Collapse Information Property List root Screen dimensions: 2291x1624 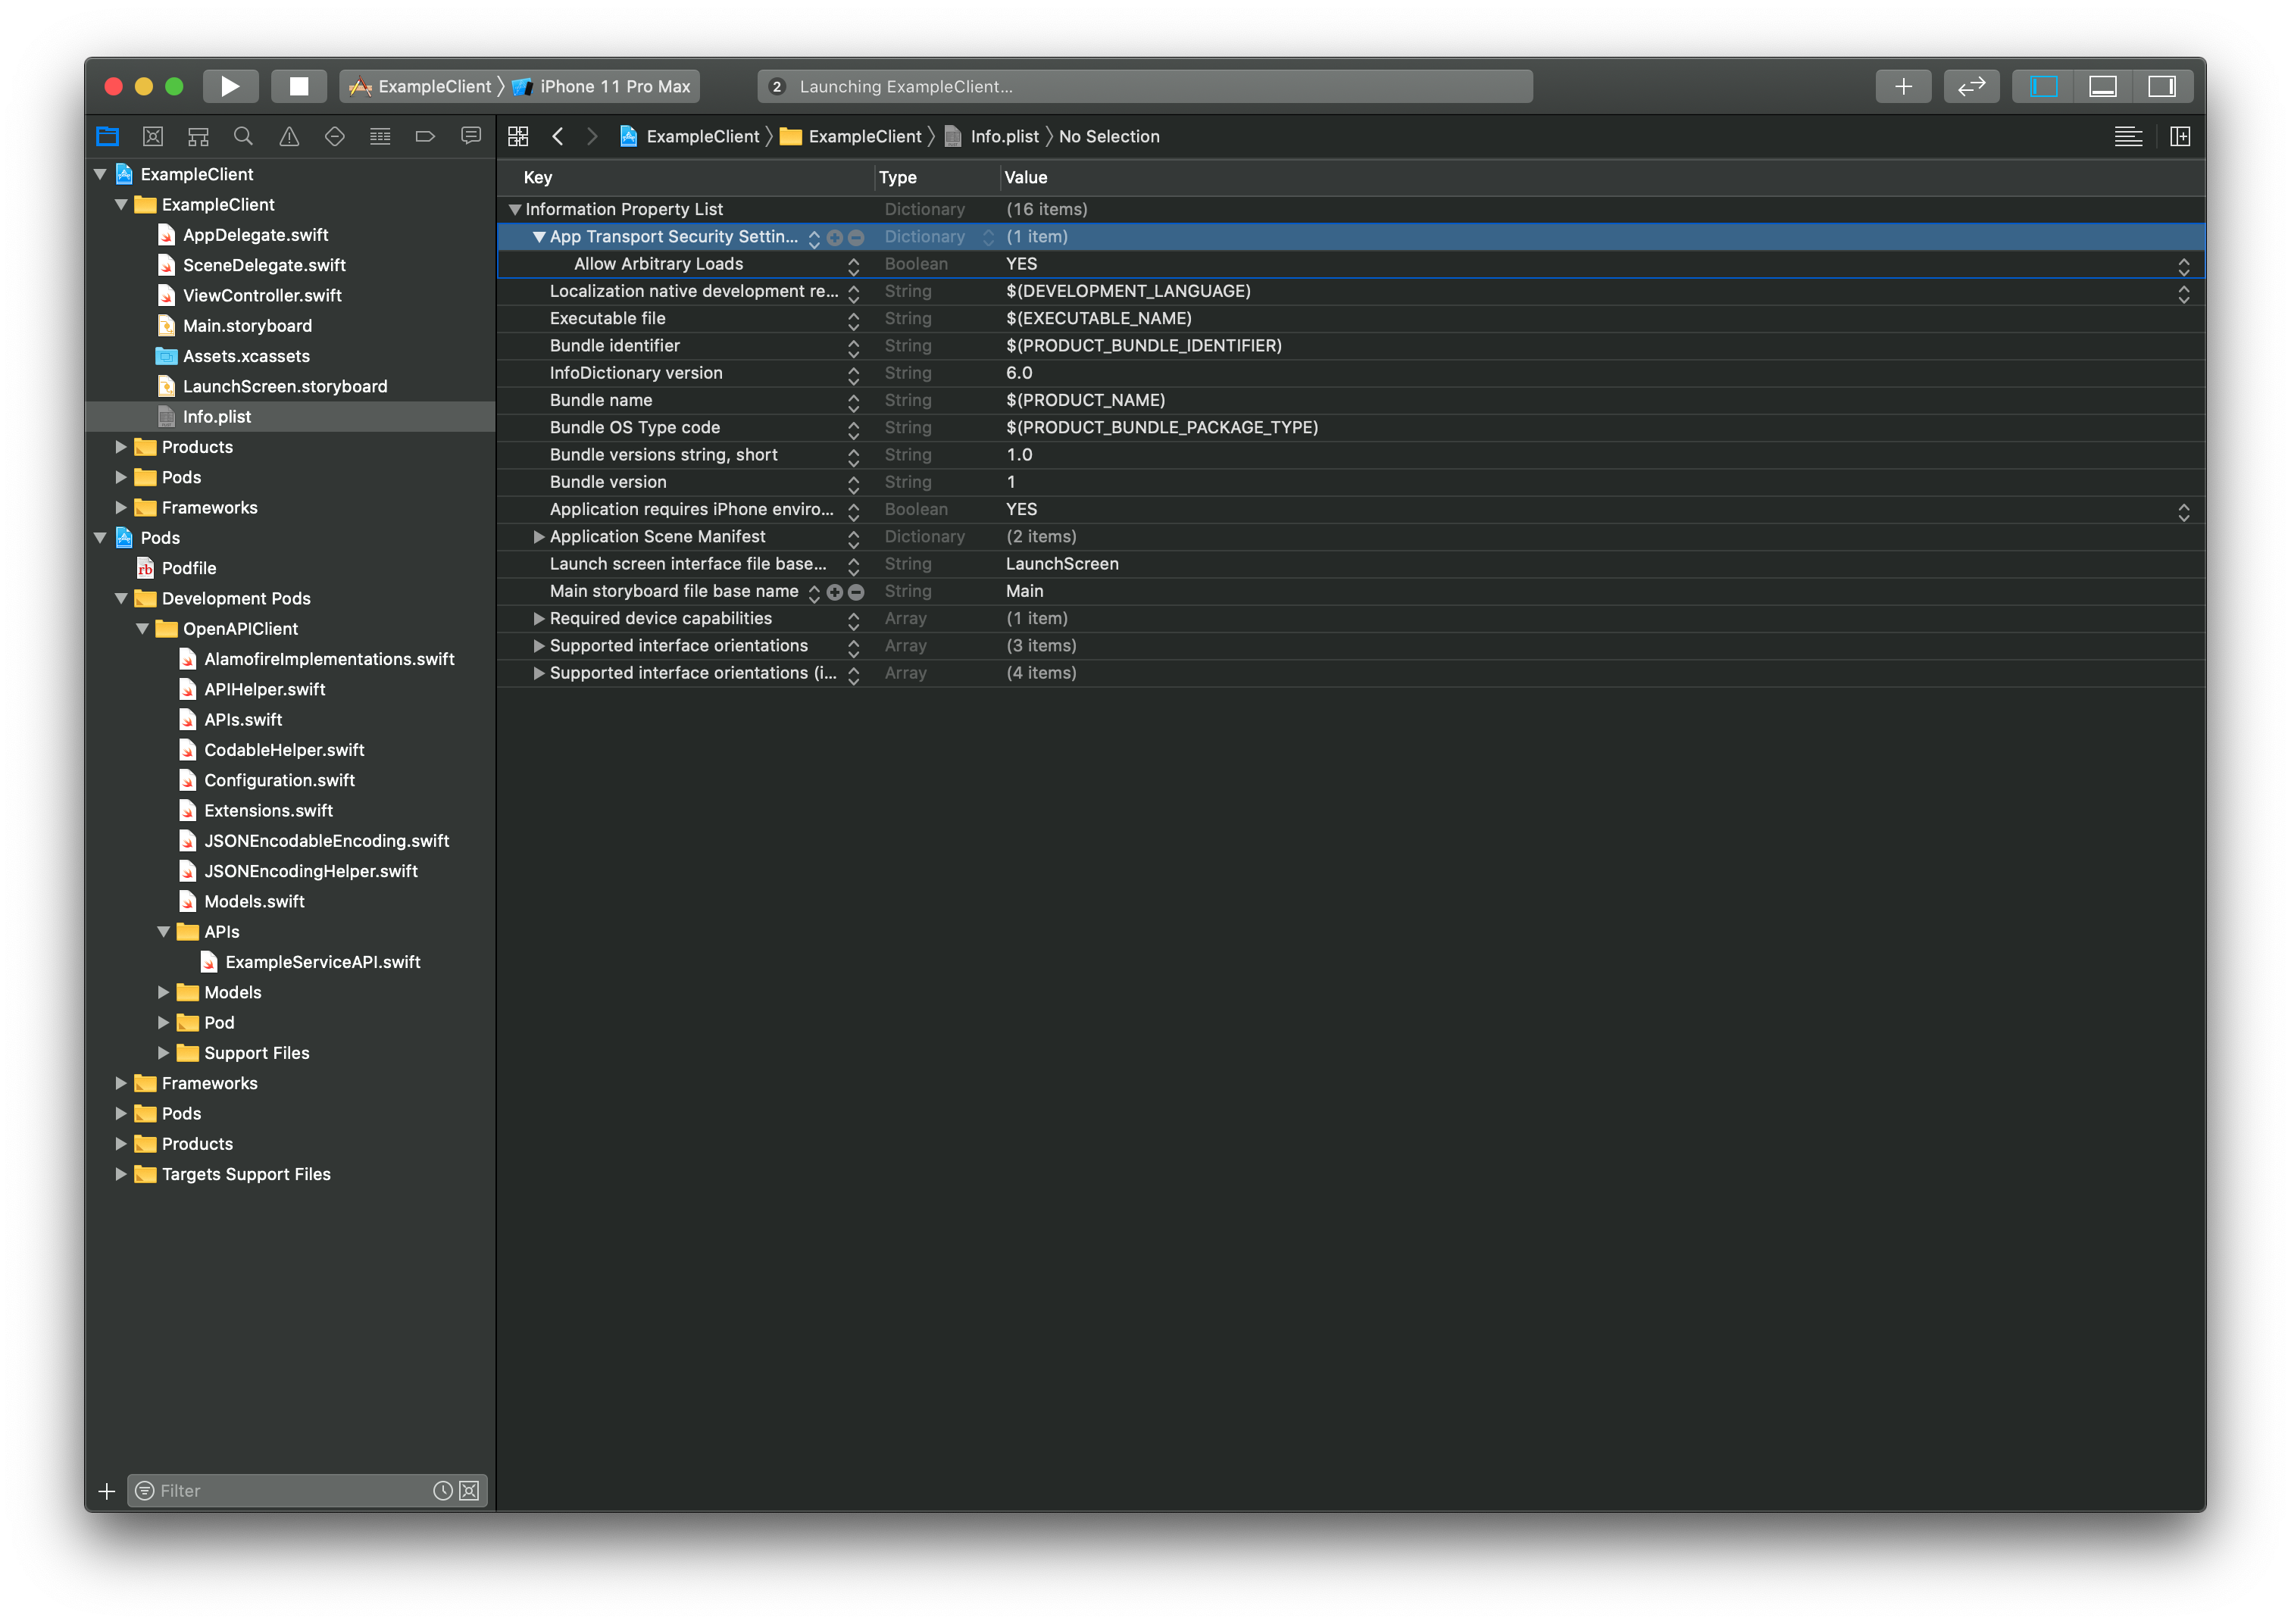[515, 209]
